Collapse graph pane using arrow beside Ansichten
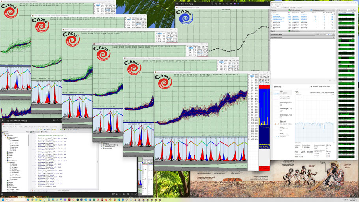 (339, 10)
